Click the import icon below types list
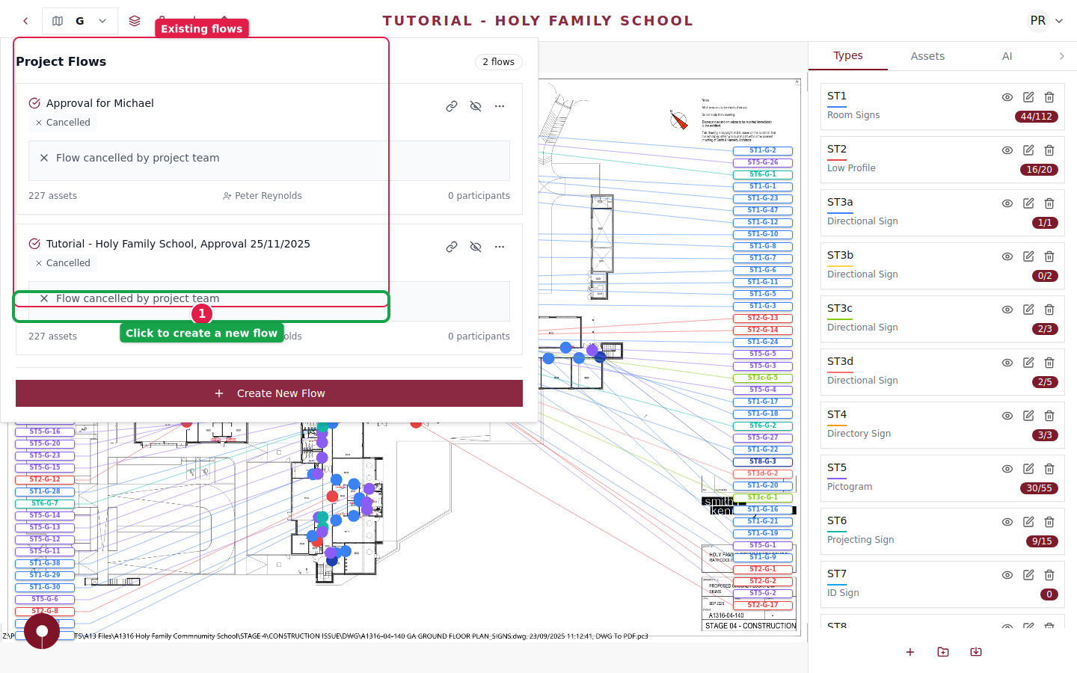The image size is (1077, 673). tap(976, 652)
